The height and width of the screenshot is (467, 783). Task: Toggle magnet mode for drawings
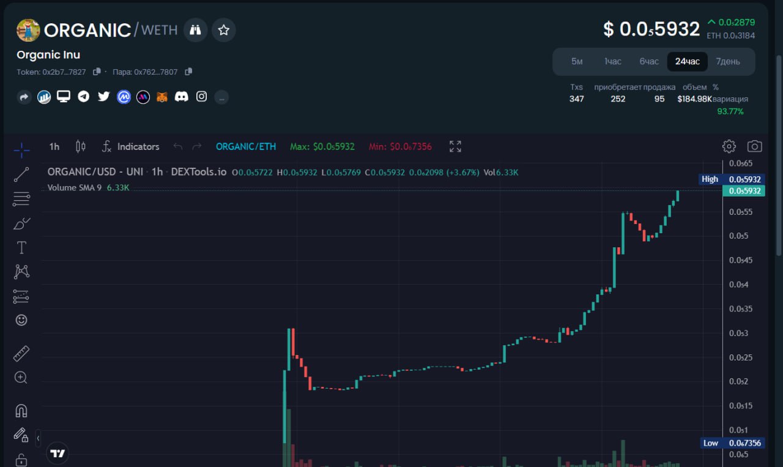(21, 410)
